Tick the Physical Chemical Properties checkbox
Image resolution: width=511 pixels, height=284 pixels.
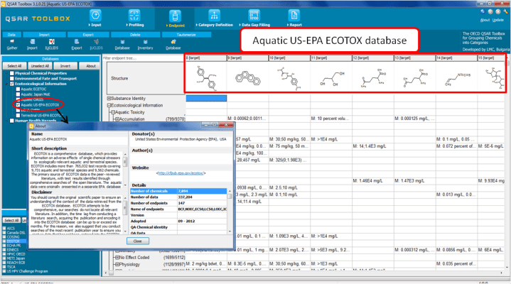pyautogui.click(x=11, y=72)
